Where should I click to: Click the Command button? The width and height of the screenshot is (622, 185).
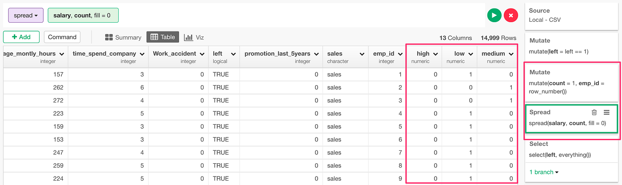click(x=62, y=37)
